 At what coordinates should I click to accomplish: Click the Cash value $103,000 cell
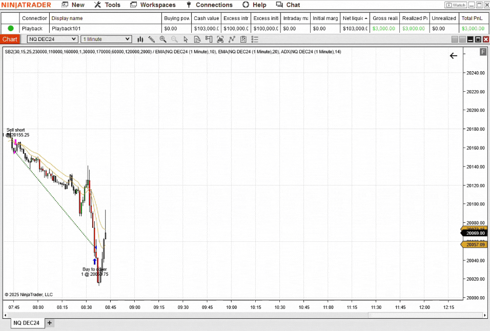tap(206, 28)
